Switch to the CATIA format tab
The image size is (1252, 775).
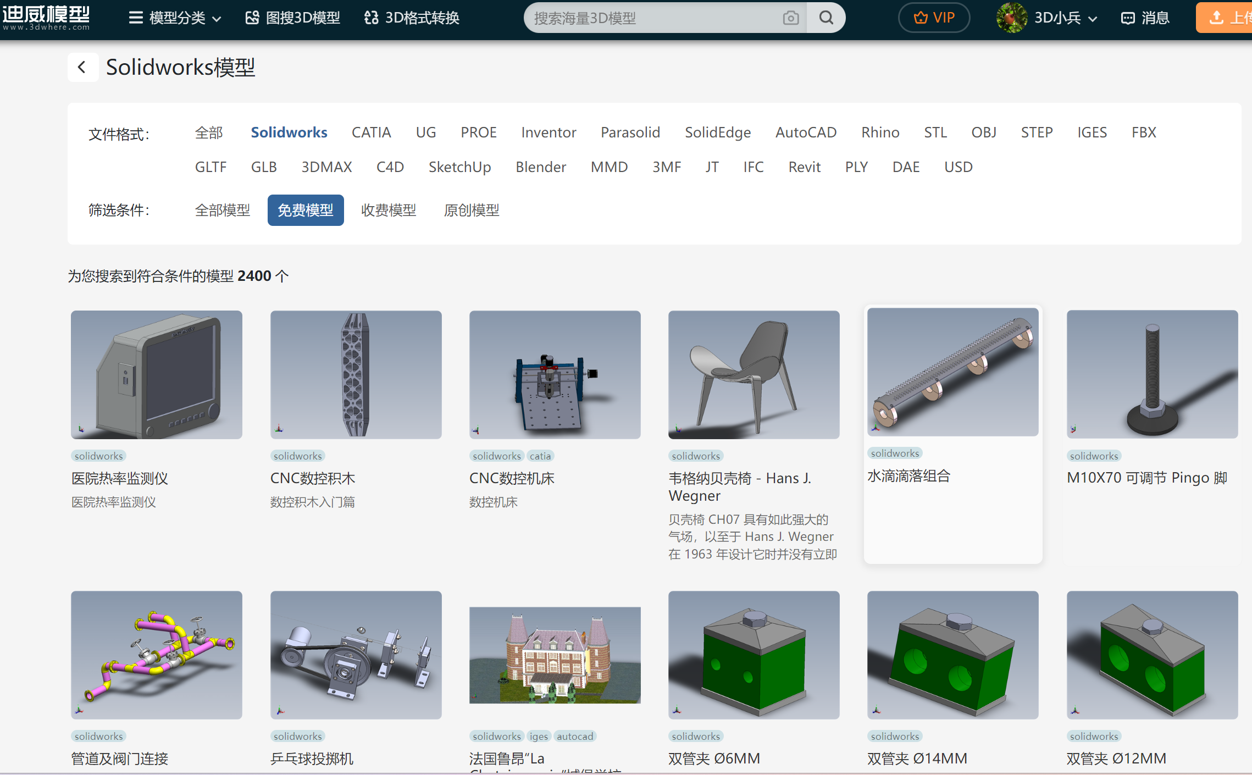tap(371, 132)
